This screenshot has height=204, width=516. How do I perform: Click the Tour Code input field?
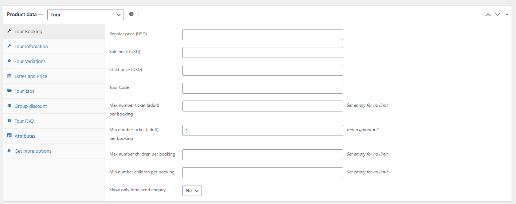pyautogui.click(x=263, y=88)
